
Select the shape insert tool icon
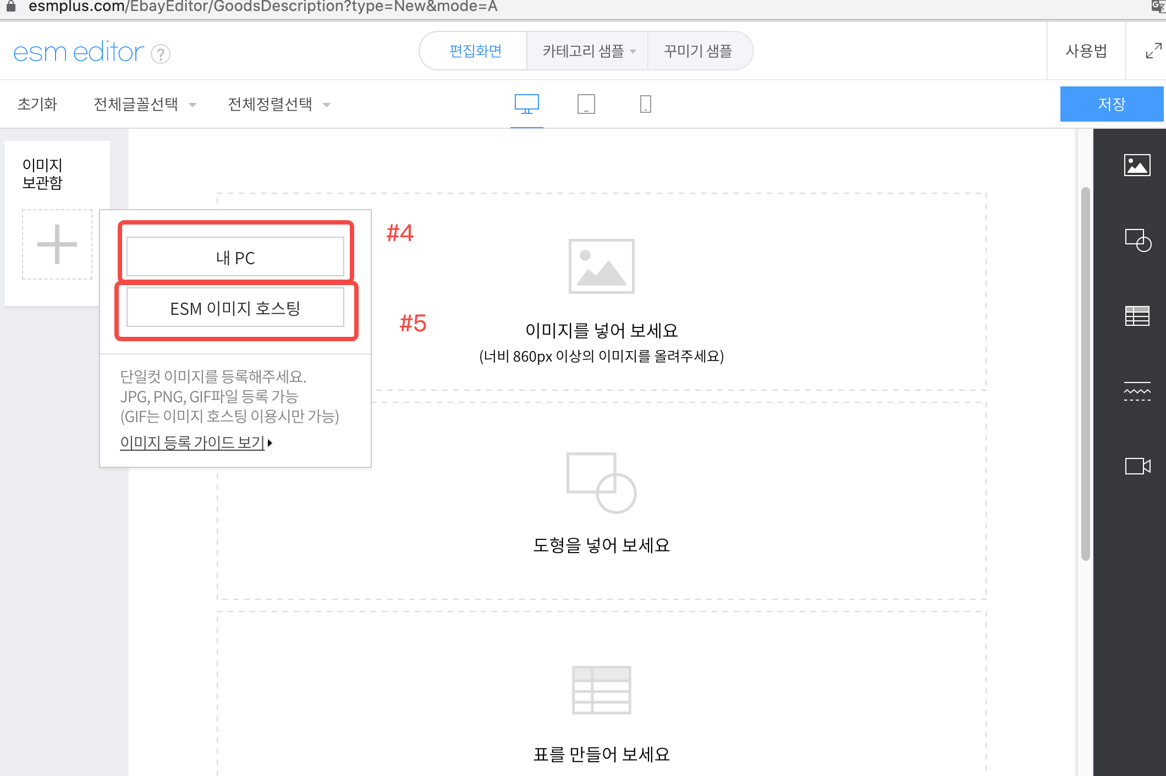[1137, 241]
